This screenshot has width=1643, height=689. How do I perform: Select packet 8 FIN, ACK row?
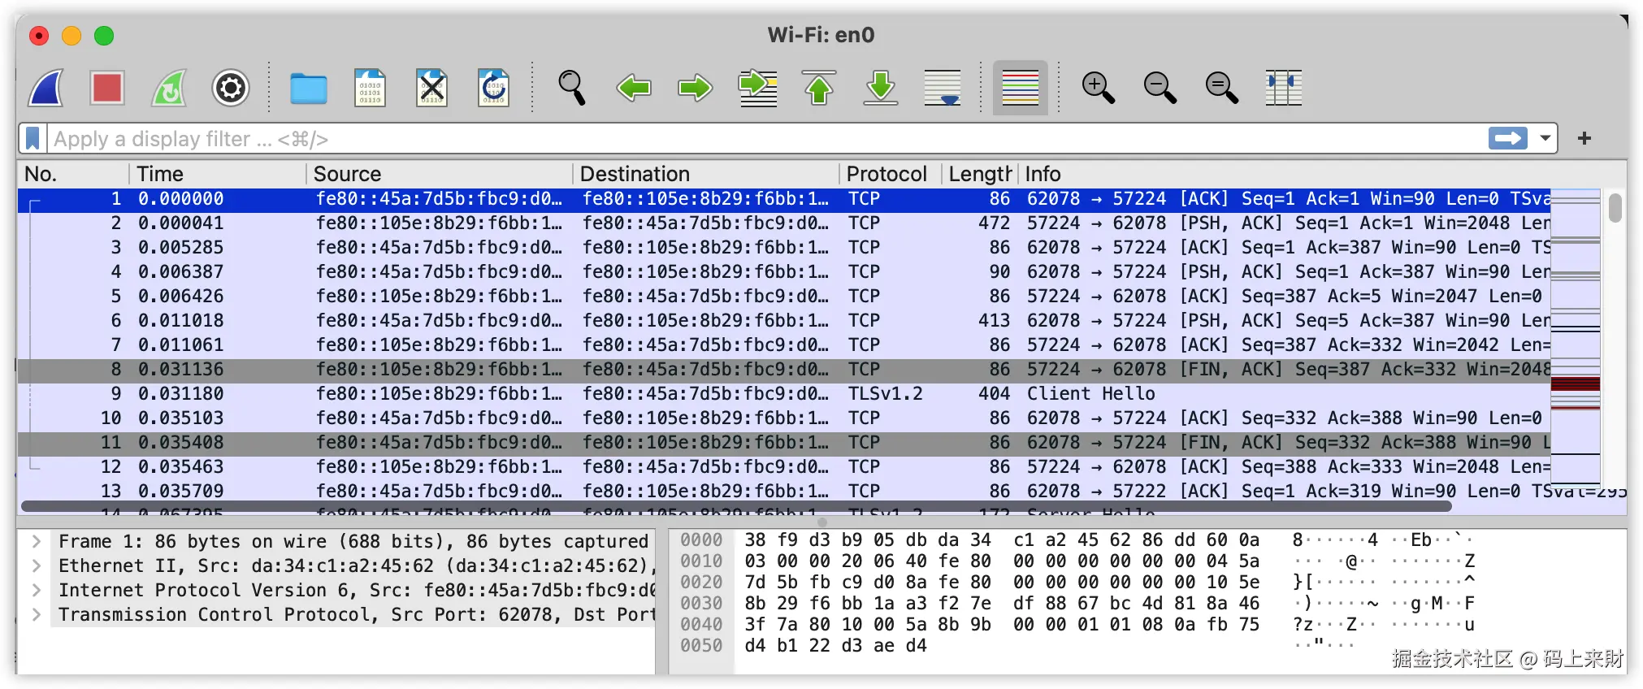[784, 369]
